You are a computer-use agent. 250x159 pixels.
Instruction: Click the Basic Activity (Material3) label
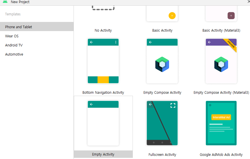pos(221,30)
